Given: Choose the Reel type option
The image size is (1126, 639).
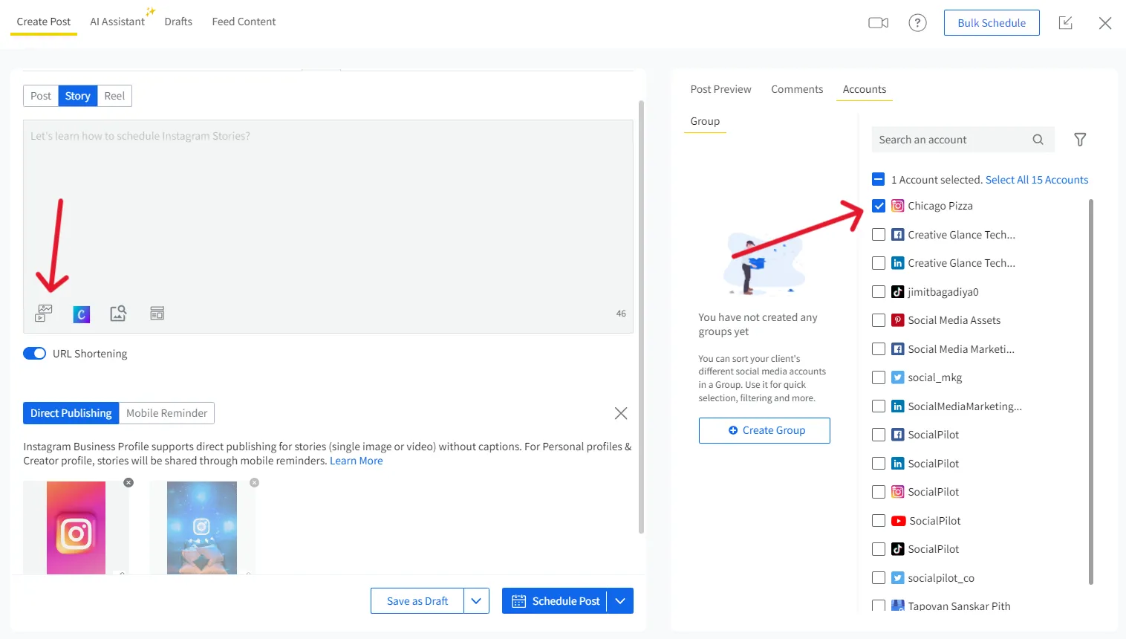Looking at the screenshot, I should click(114, 96).
